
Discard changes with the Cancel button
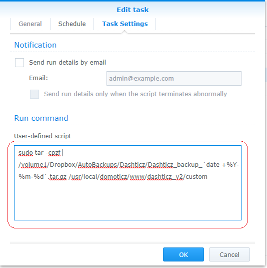click(x=229, y=254)
